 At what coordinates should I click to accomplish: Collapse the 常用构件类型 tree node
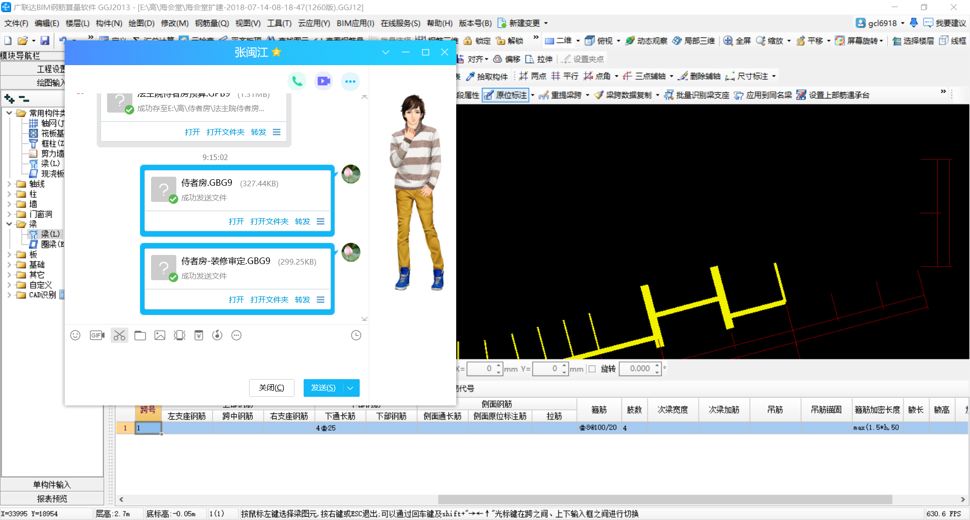[9, 113]
